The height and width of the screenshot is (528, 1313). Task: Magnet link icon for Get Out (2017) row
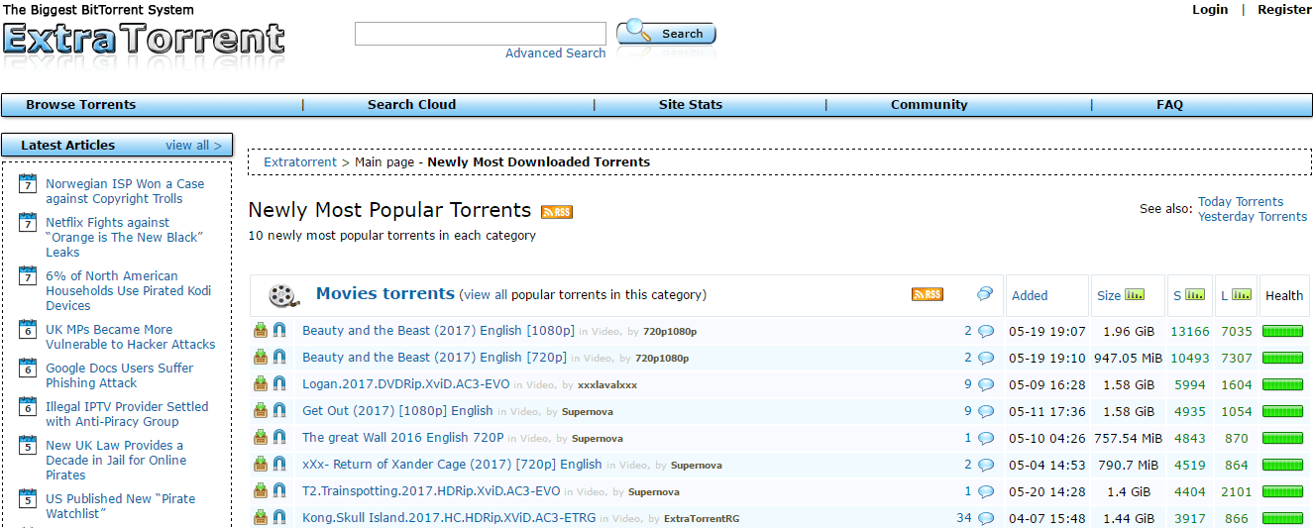tap(279, 411)
